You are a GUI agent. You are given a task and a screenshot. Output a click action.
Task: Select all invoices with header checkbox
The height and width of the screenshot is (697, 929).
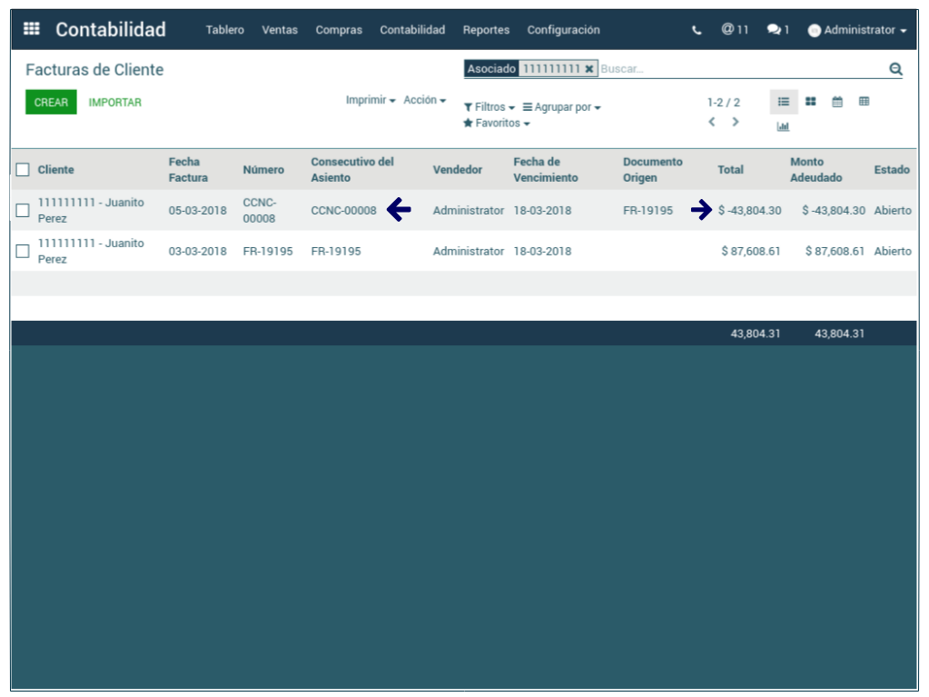coord(23,170)
